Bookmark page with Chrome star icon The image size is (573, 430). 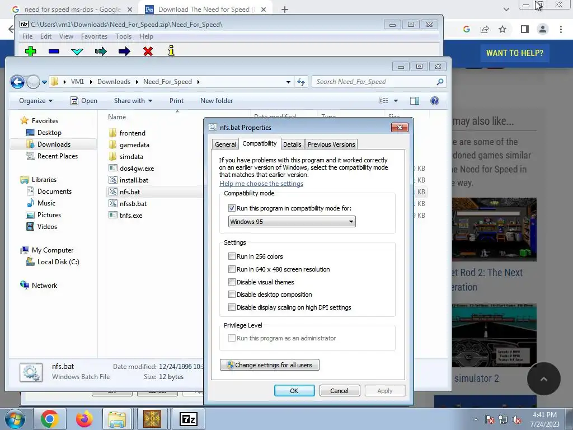[502, 29]
